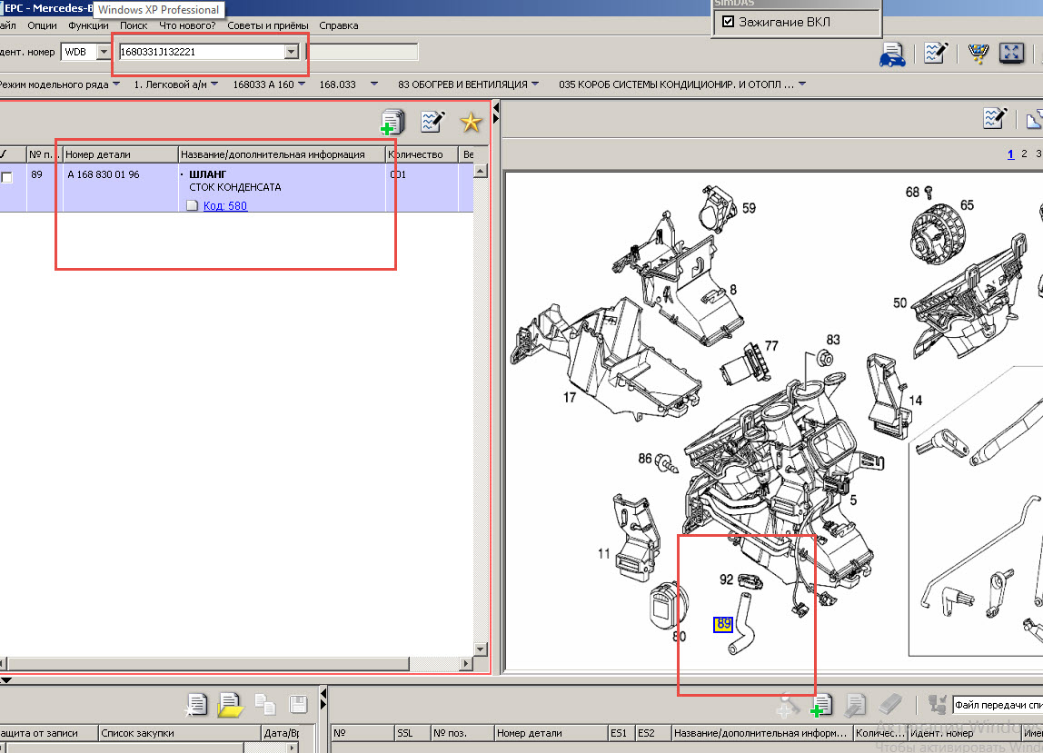Image resolution: width=1043 pixels, height=753 pixels.
Task: Select part number 89 label in diagram
Action: (723, 624)
